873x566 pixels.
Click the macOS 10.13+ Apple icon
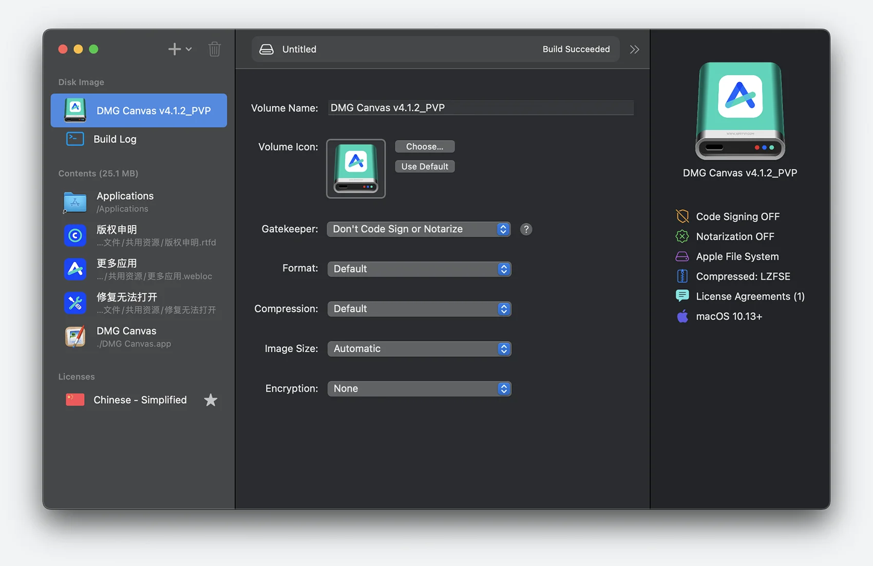(x=682, y=316)
